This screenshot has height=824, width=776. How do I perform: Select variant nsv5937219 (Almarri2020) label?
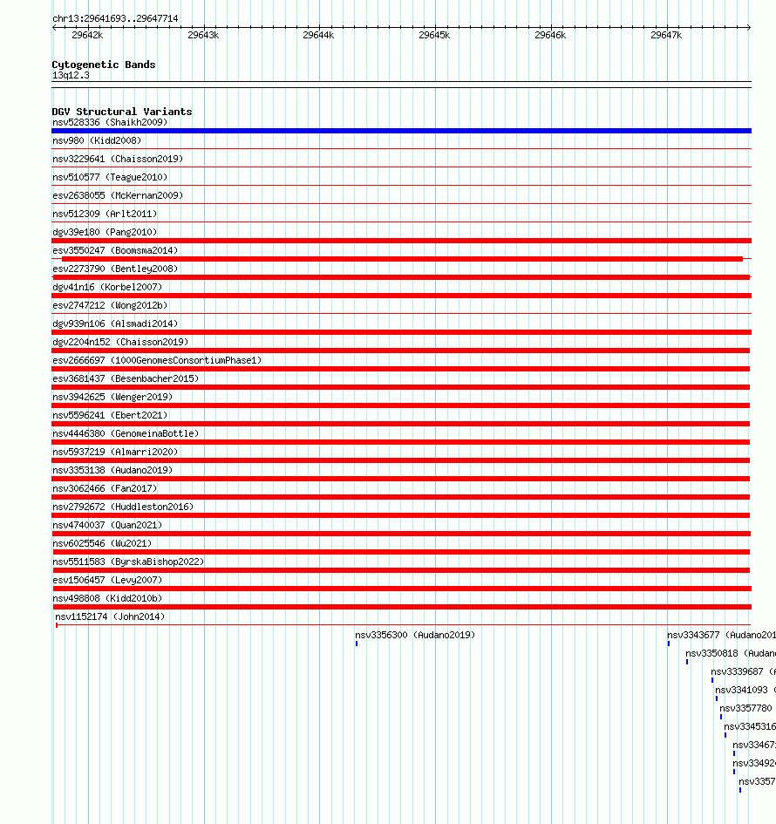pos(115,452)
